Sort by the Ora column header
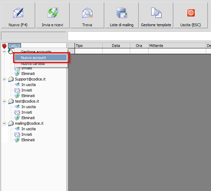 [139, 46]
